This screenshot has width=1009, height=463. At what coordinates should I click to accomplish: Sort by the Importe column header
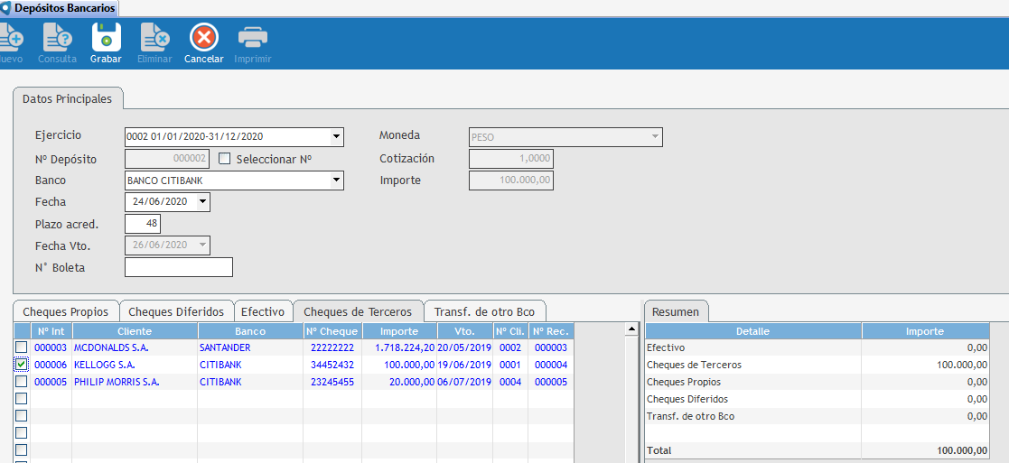click(398, 331)
